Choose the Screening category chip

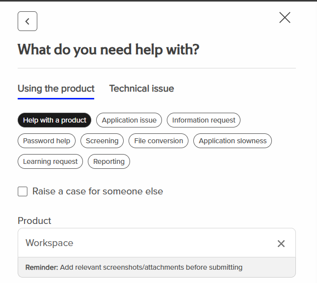[x=102, y=141]
